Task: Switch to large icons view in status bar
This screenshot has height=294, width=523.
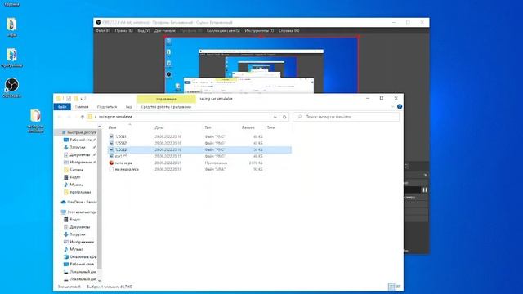Action: tap(398, 287)
